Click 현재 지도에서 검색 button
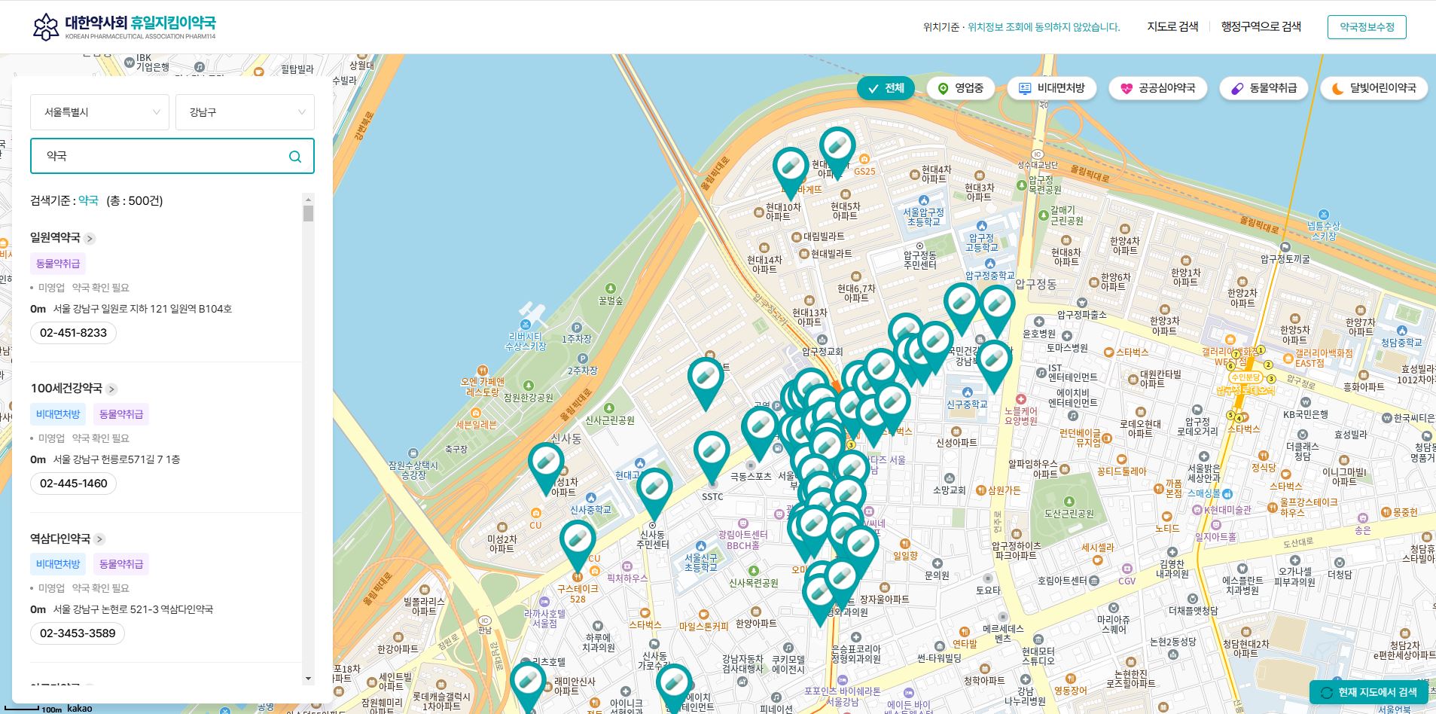The image size is (1436, 714). pos(1369,693)
